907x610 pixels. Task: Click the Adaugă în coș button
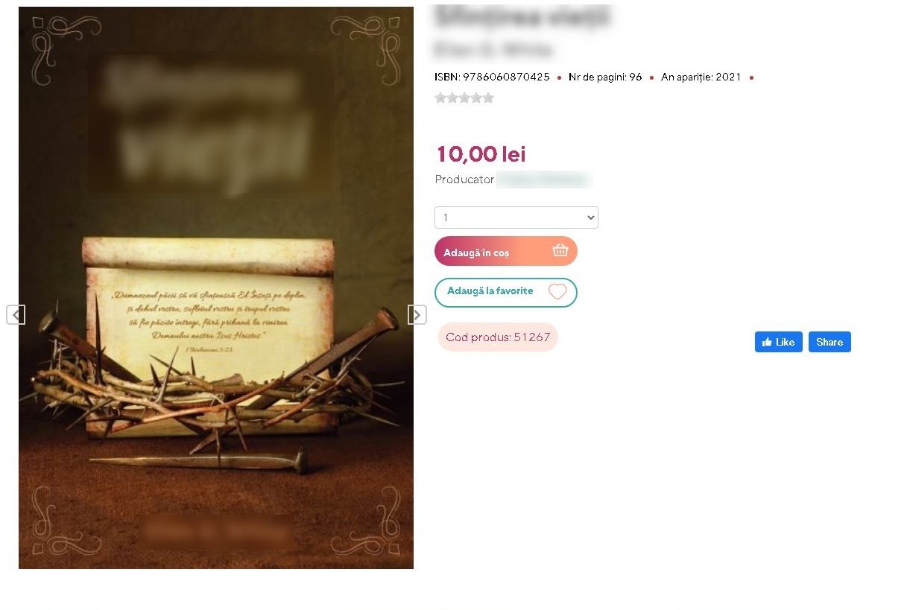coord(506,251)
